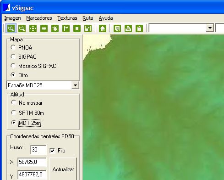Open the Ruta menu

click(88, 18)
